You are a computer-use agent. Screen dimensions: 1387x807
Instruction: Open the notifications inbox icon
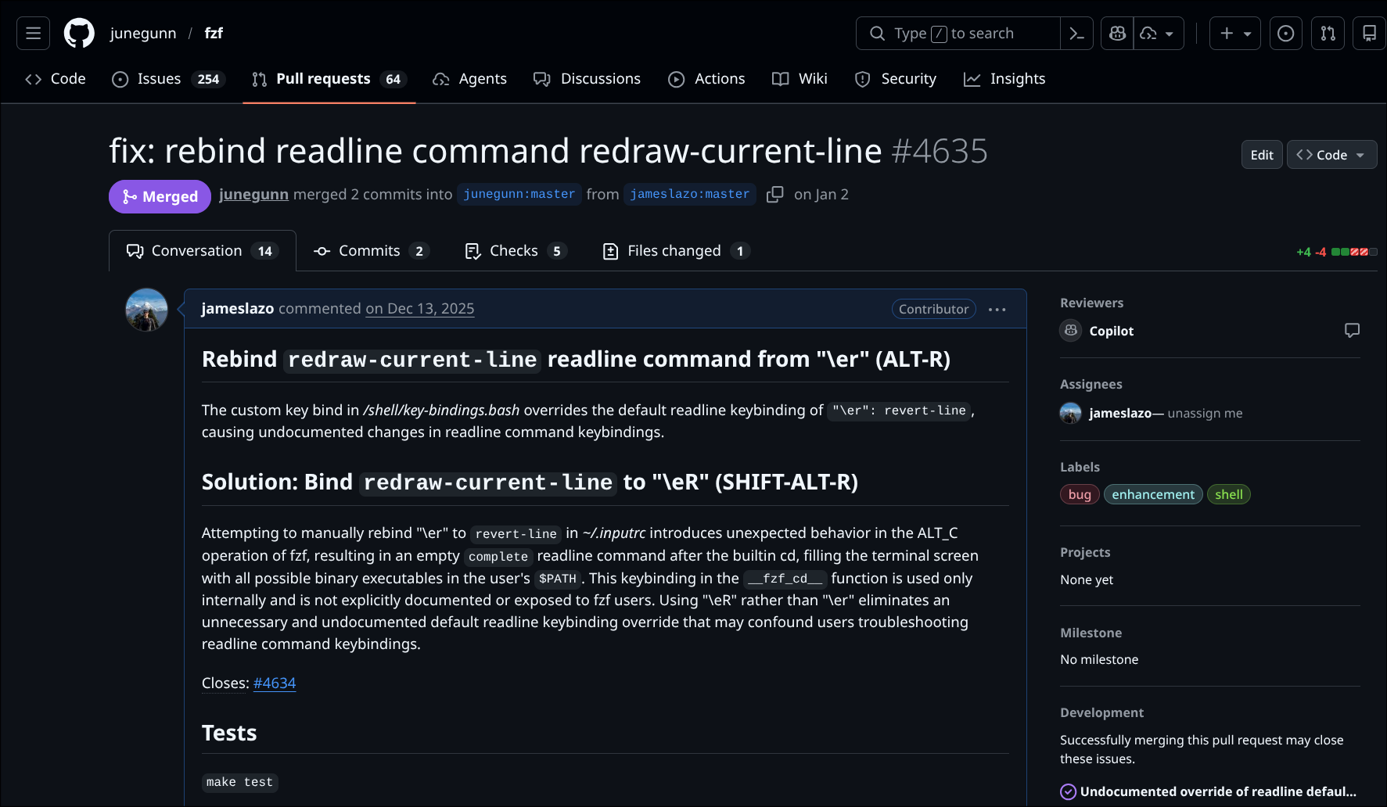coord(1369,33)
